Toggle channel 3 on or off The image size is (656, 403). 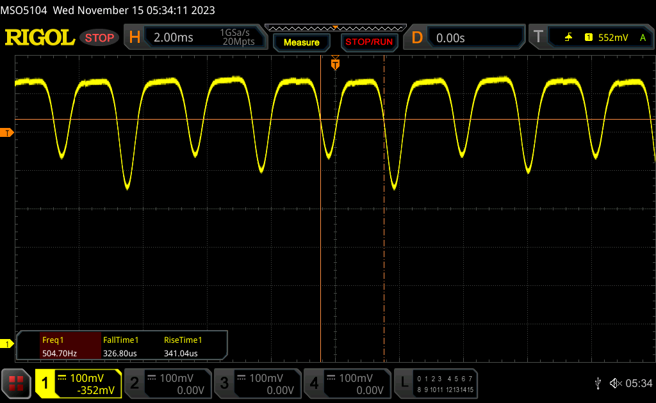[x=224, y=383]
